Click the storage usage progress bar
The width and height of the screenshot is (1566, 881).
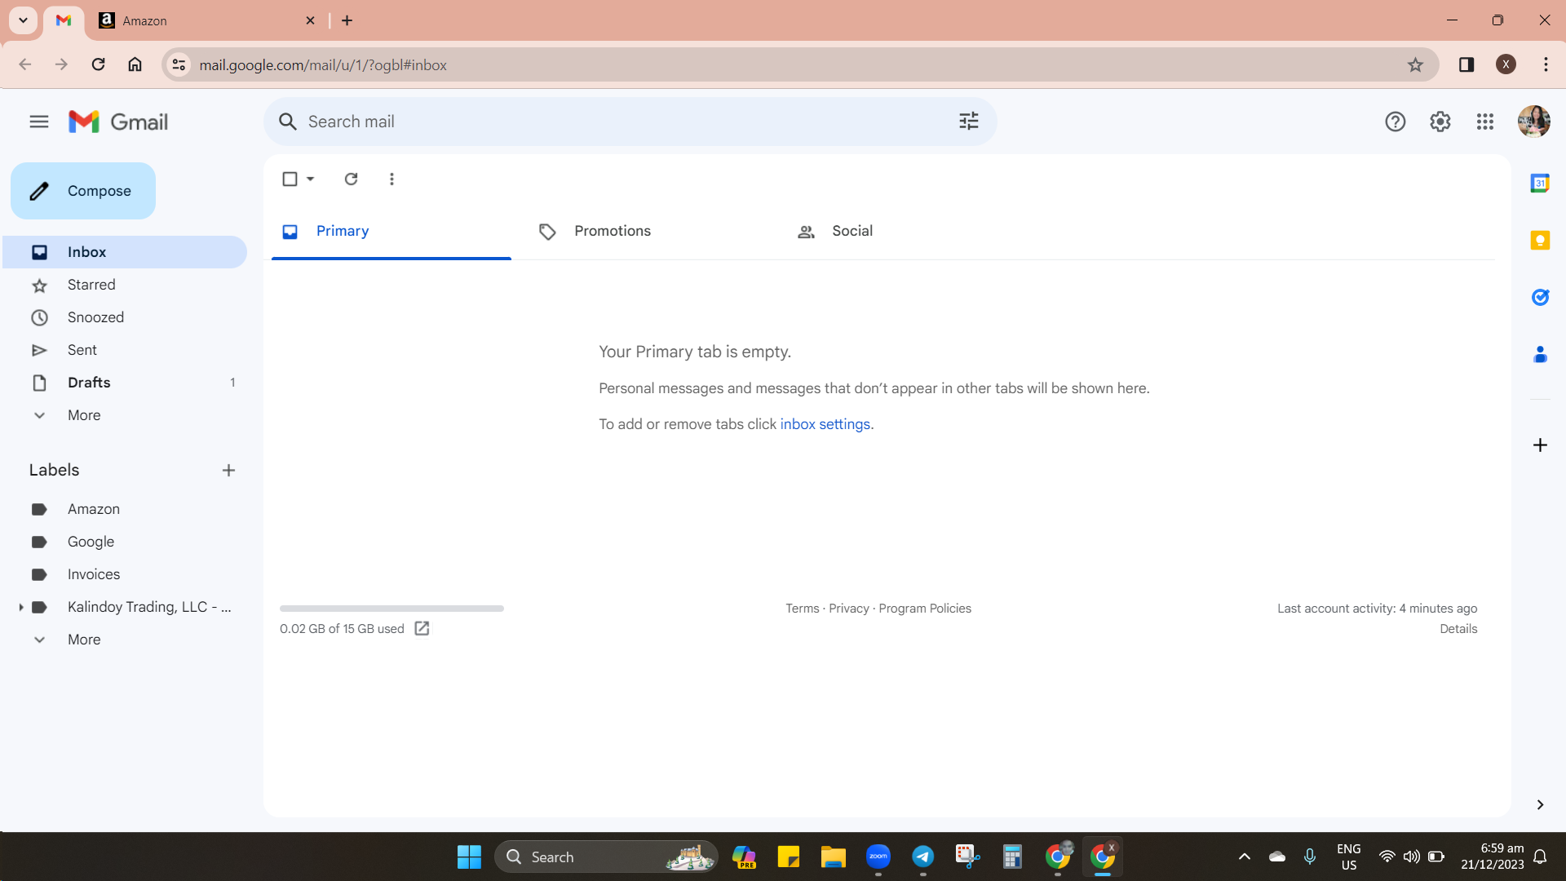tap(391, 609)
